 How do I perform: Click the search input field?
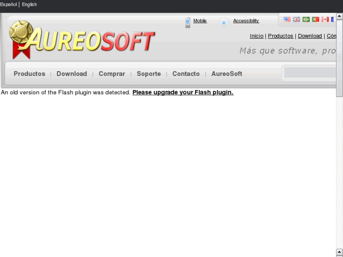(x=310, y=73)
